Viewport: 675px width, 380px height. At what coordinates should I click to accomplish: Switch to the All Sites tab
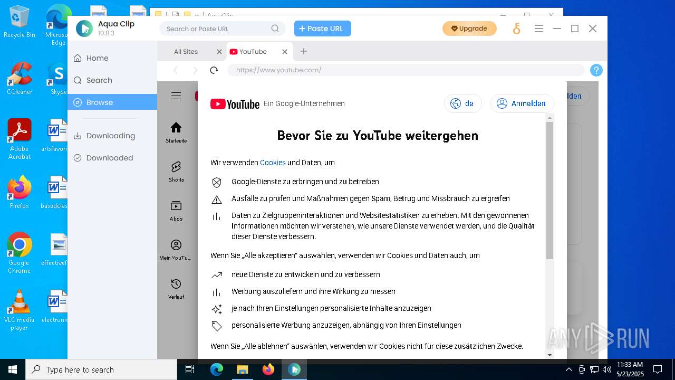point(186,52)
